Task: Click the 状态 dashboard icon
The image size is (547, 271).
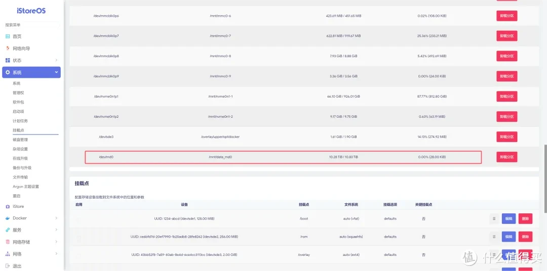Action: pyautogui.click(x=8, y=60)
